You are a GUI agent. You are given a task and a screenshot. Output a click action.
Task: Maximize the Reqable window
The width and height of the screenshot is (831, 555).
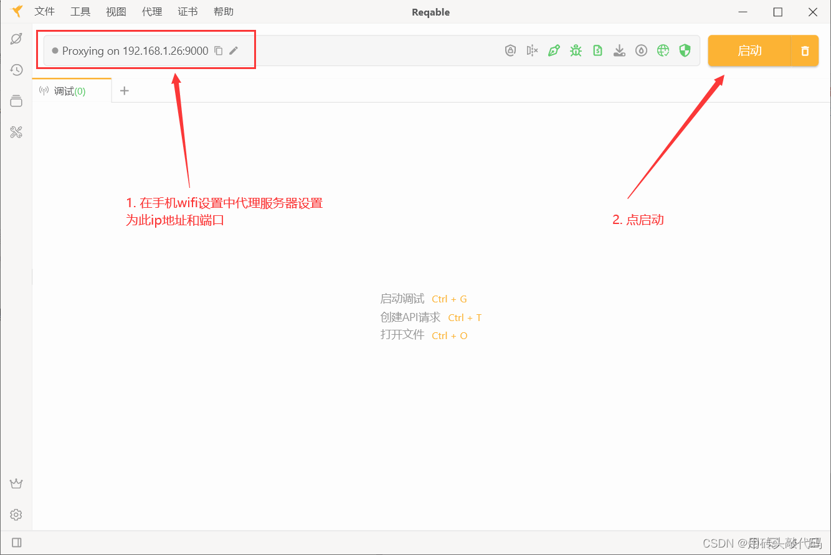click(777, 12)
